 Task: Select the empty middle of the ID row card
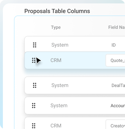click(x=87, y=45)
